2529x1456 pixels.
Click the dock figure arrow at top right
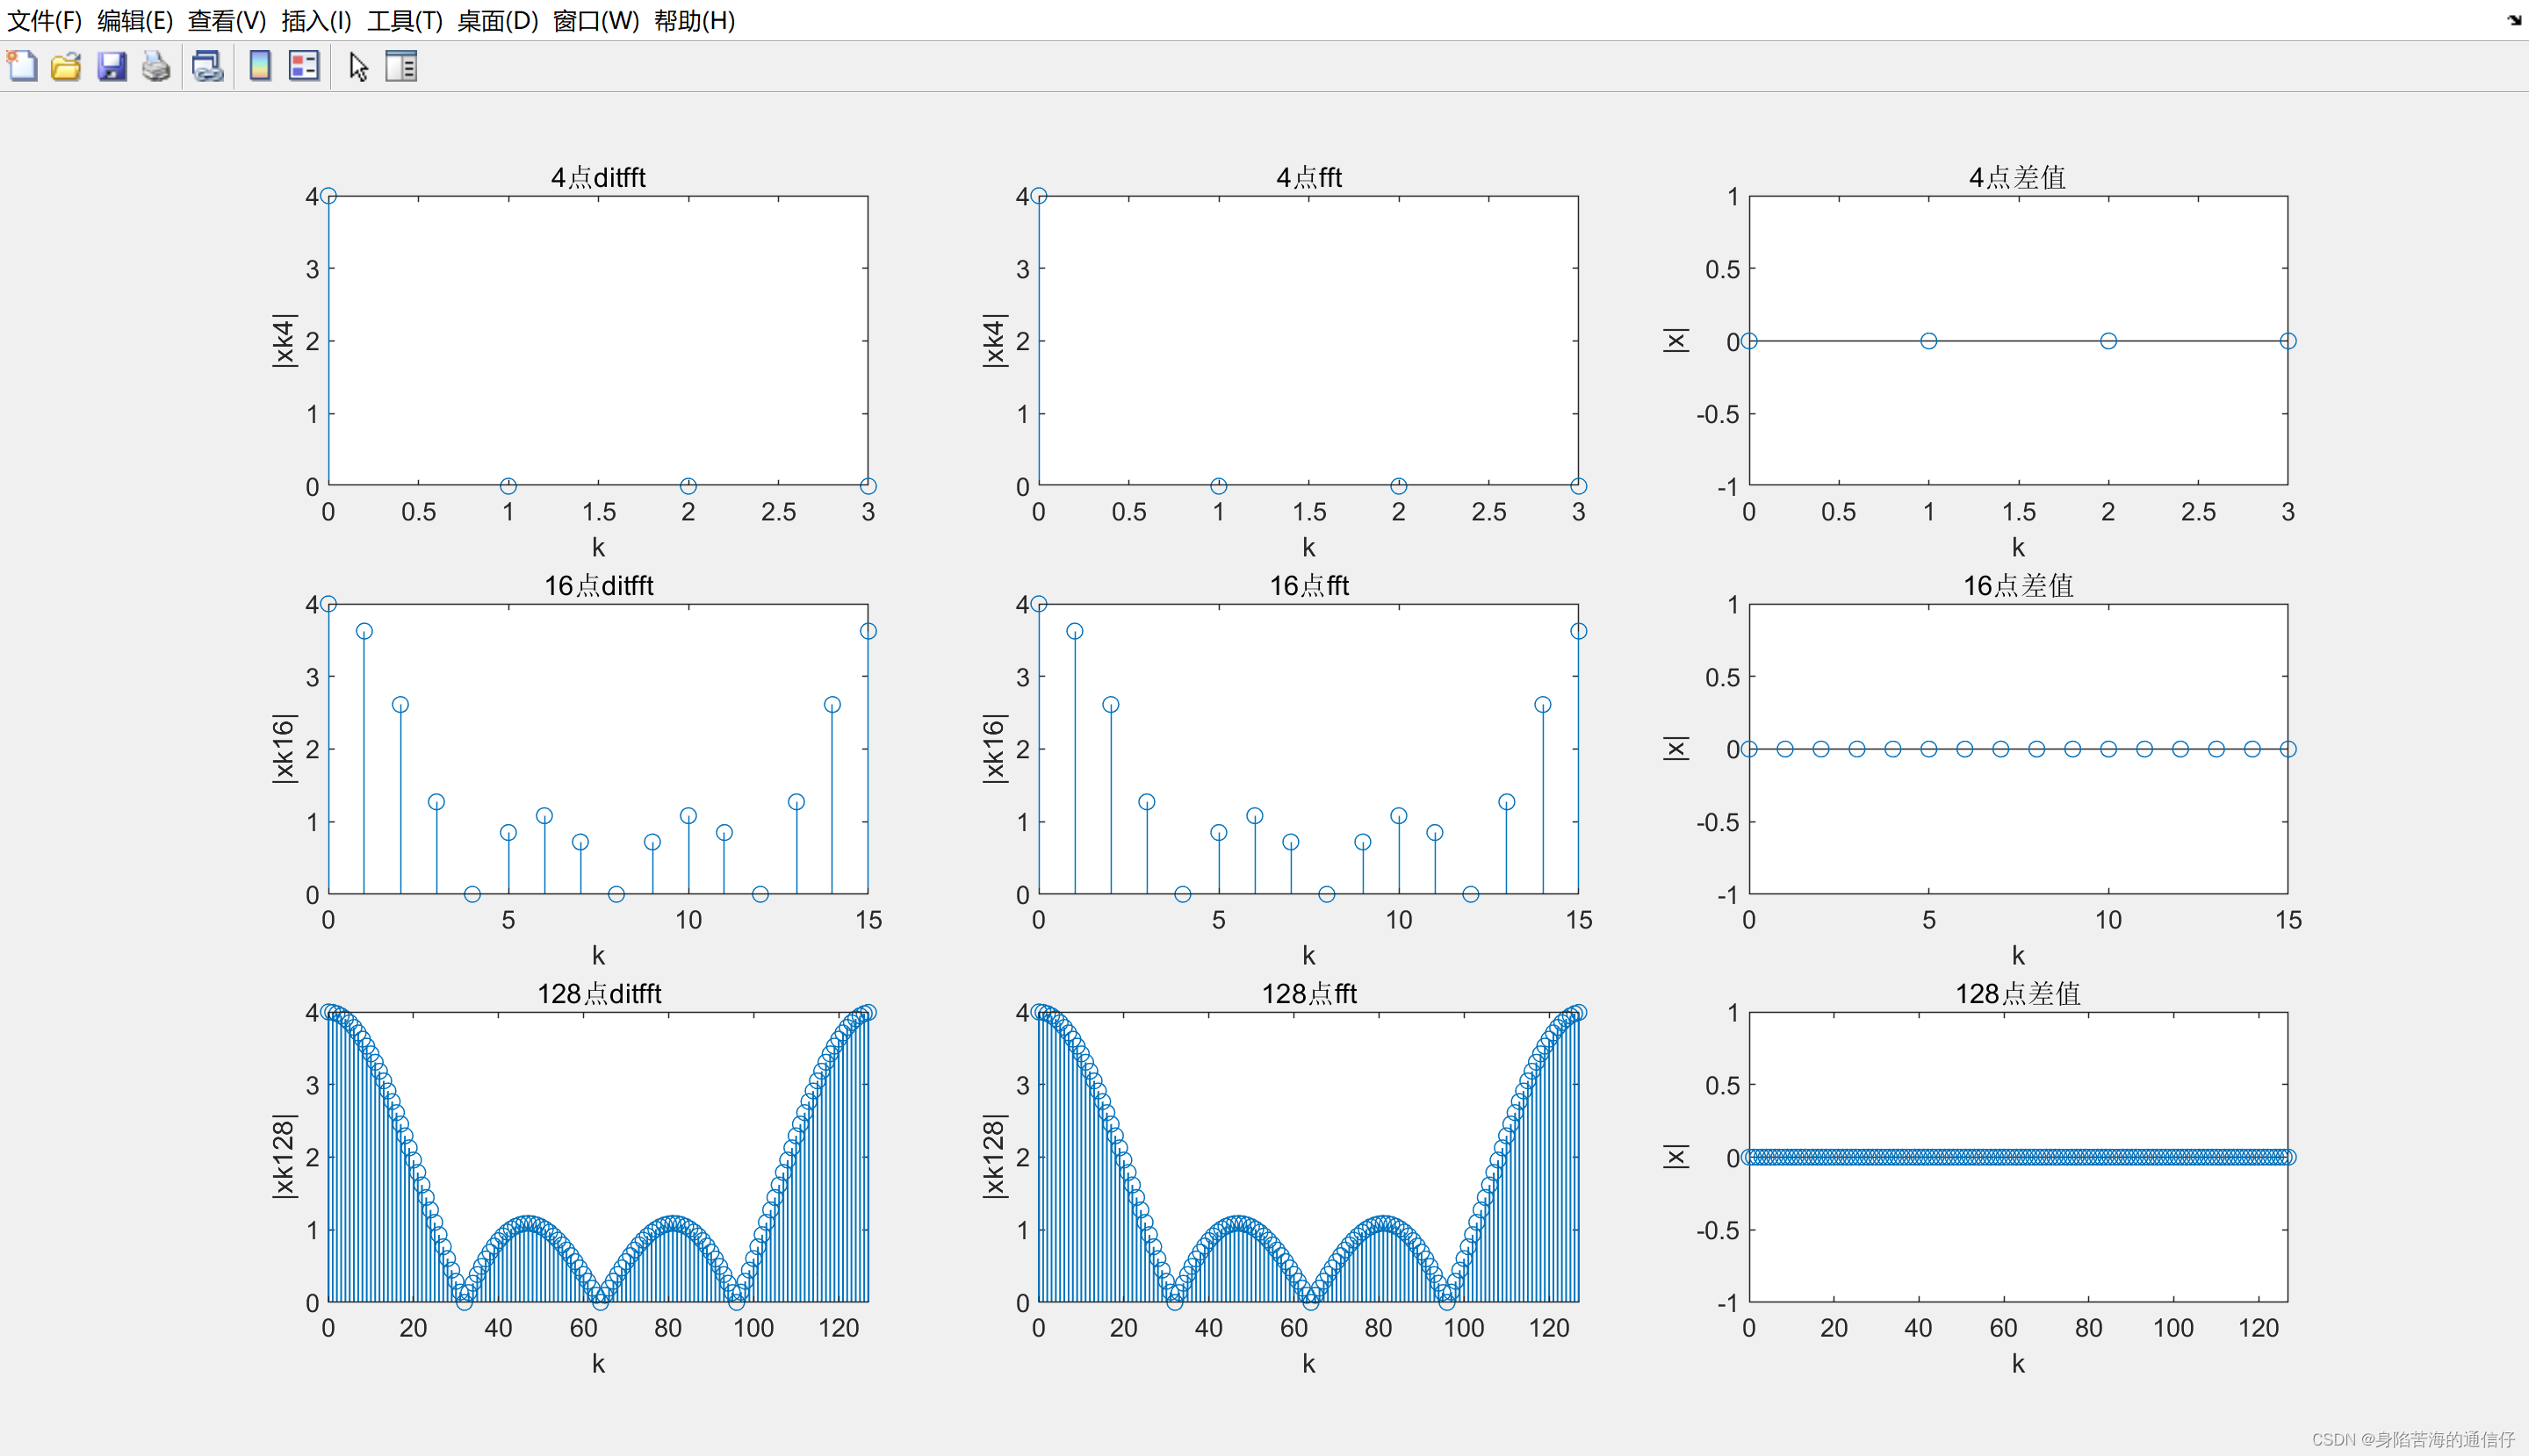tap(2514, 19)
